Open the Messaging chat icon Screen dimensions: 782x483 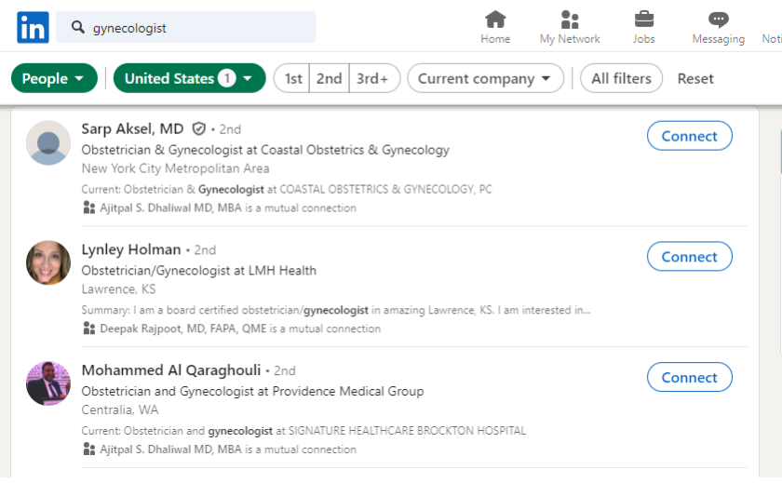pos(718,20)
